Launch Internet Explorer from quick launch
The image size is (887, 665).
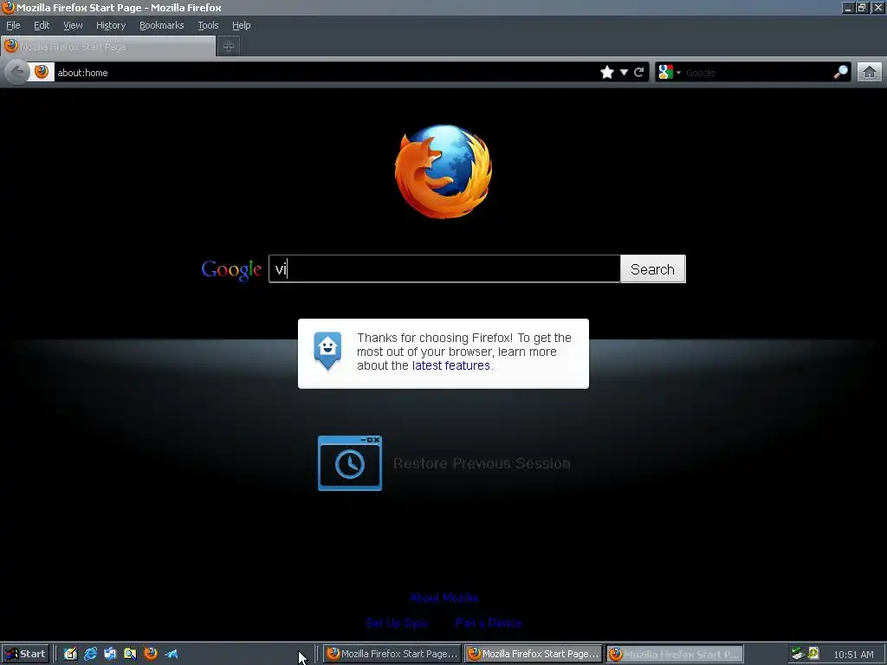90,654
